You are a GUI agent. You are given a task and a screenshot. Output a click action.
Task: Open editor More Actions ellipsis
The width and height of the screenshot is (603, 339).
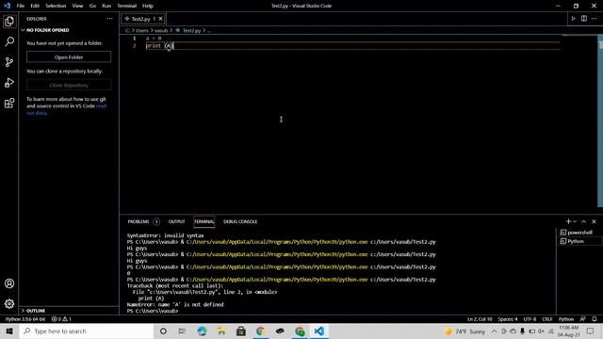coord(595,19)
